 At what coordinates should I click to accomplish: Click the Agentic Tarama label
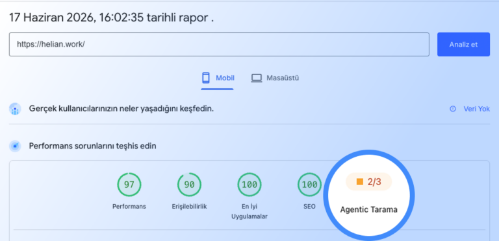[x=369, y=210]
